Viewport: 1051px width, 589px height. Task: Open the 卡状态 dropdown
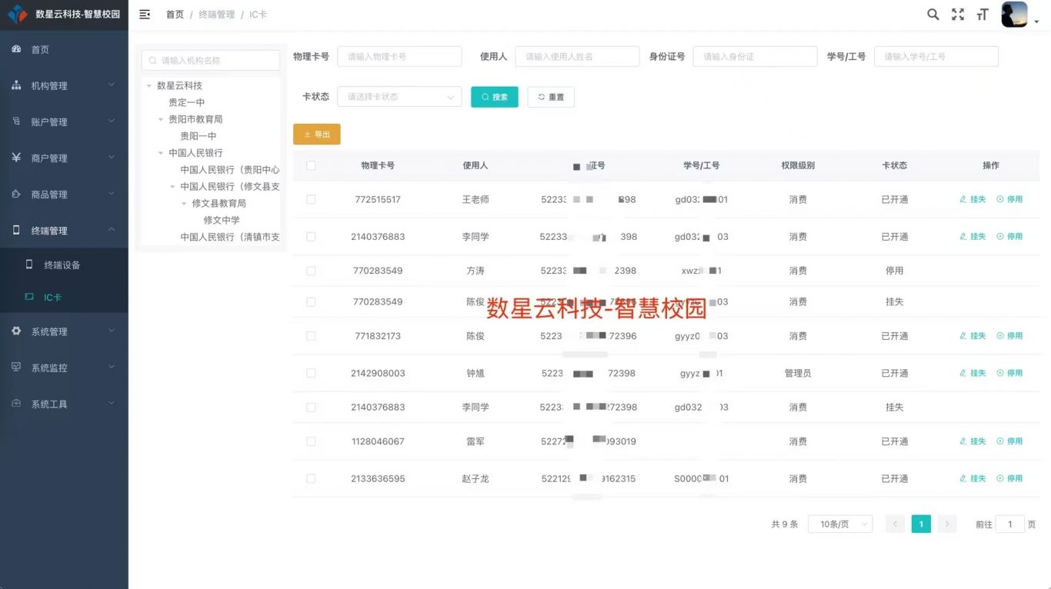coord(399,97)
